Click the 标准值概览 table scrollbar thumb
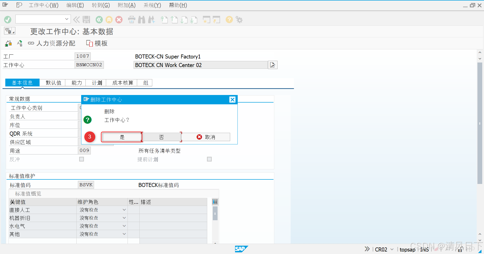The width and height of the screenshot is (484, 254). 215,213
